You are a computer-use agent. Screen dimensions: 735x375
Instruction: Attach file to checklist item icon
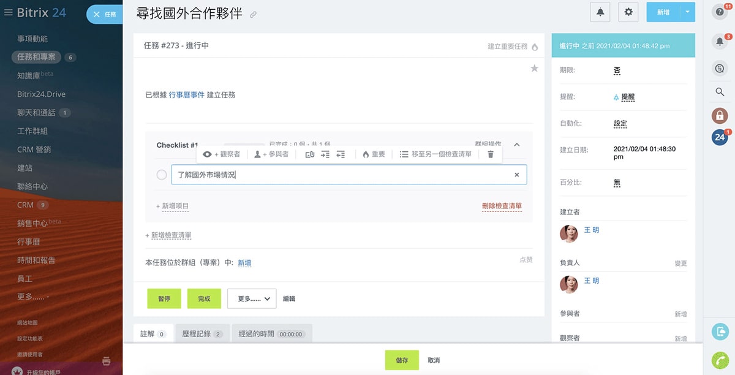tap(309, 154)
